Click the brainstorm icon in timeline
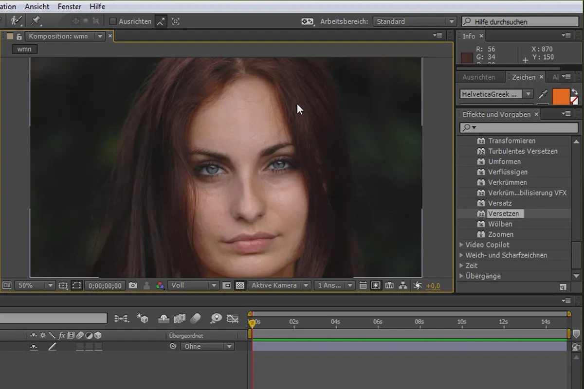The height and width of the screenshot is (389, 584). click(216, 318)
